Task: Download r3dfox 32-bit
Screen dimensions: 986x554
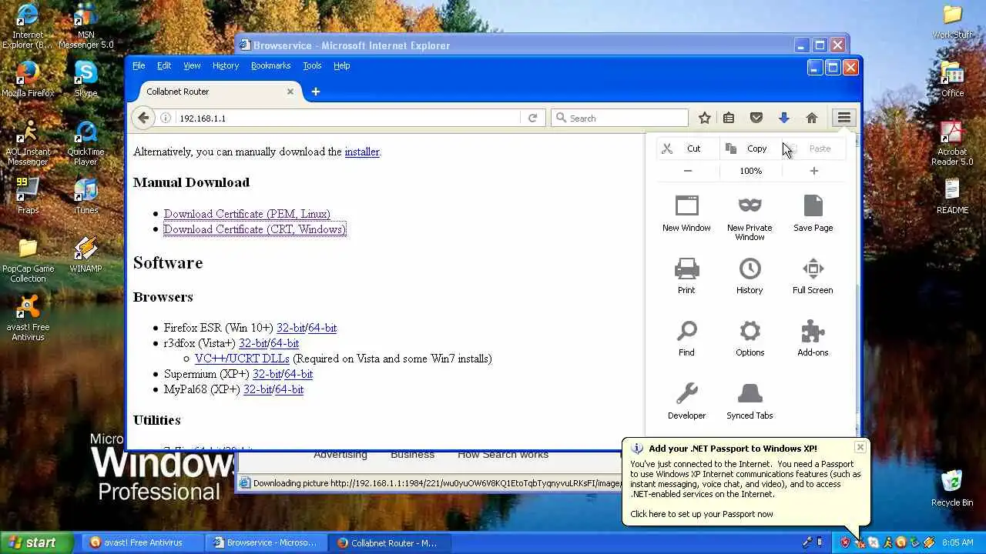Action: [x=253, y=343]
